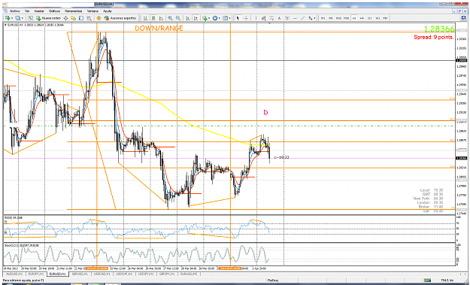Expand the periods clock dropdown arrow
Image resolution: width=470 pixels, height=285 pixels.
[220, 18]
